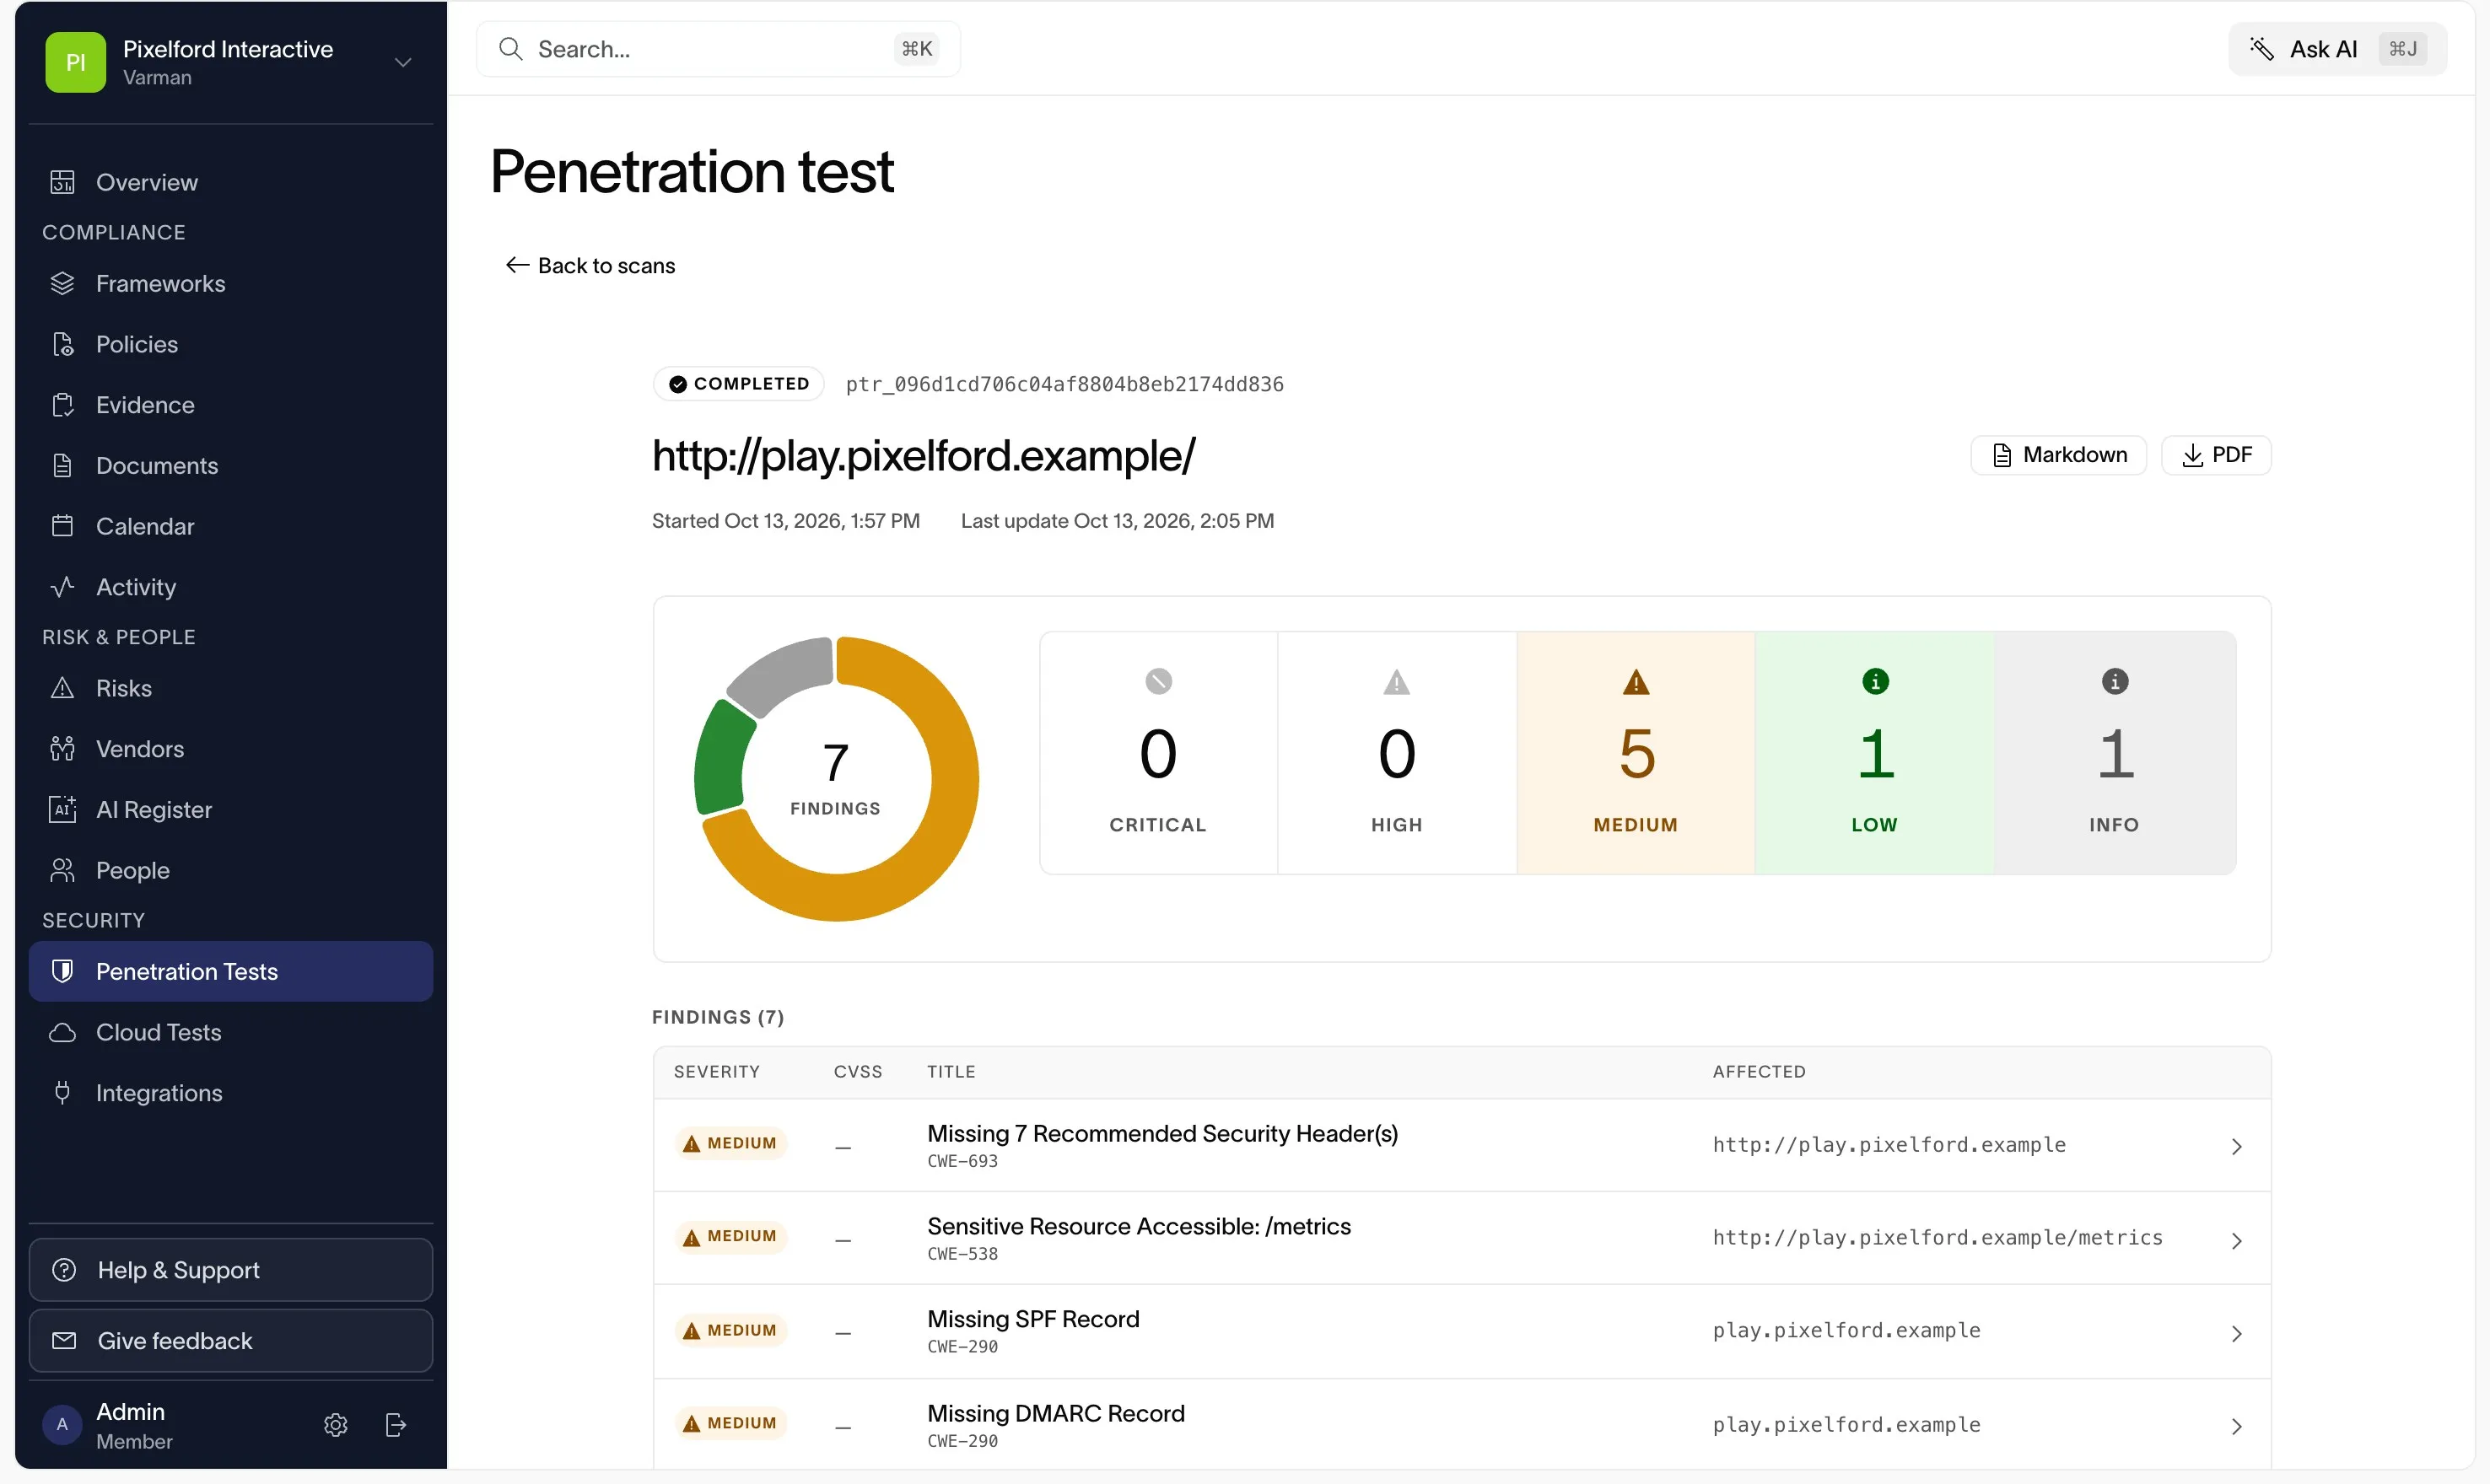Click the Cloud Tests cloud icon
Image resolution: width=2490 pixels, height=1484 pixels.
tap(62, 1032)
